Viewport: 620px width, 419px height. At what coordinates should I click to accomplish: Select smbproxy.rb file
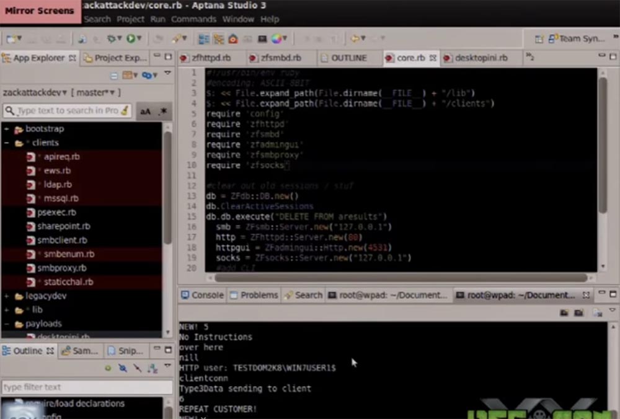[61, 268]
